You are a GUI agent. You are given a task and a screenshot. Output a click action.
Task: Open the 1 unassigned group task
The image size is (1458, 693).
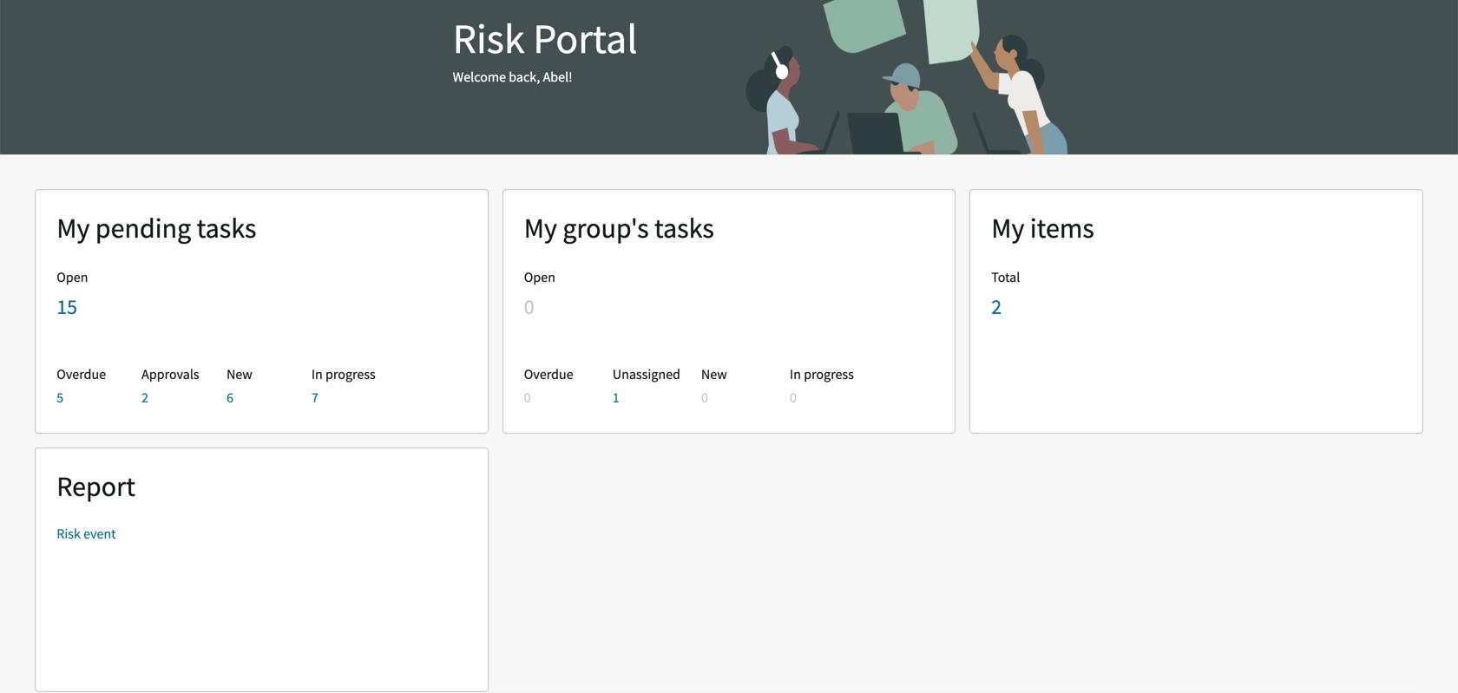pos(616,398)
